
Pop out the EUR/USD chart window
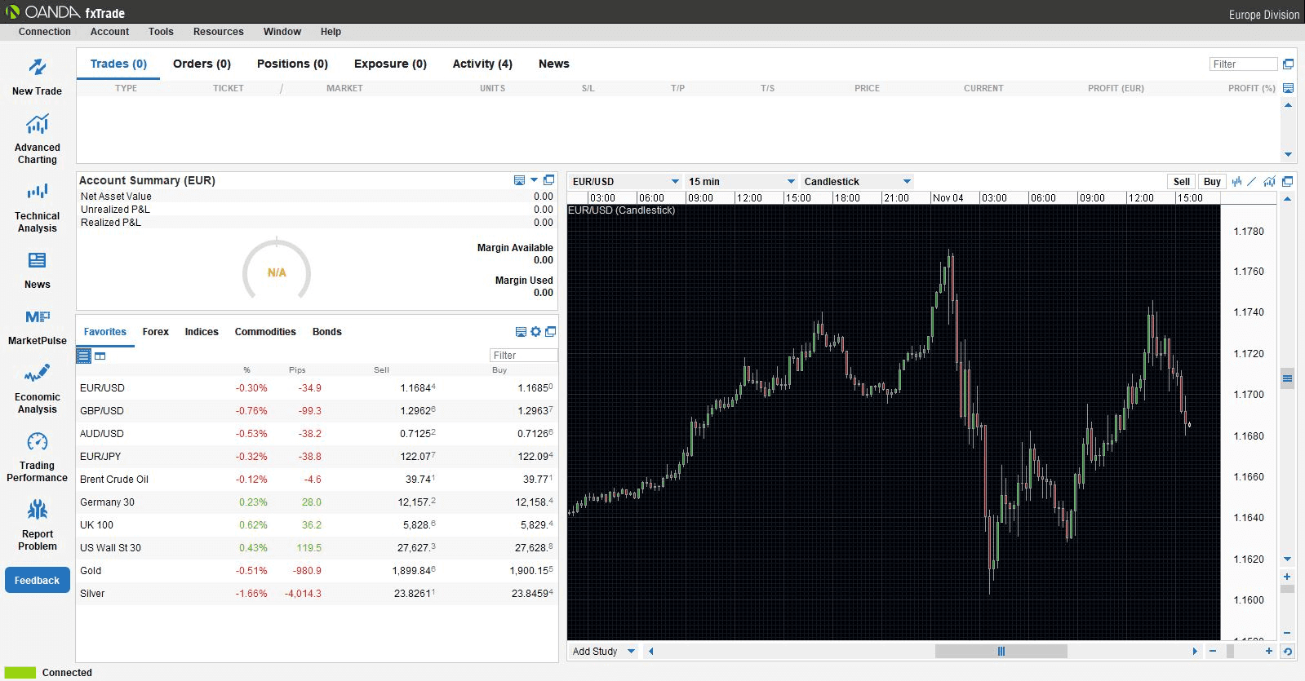[x=1288, y=181]
